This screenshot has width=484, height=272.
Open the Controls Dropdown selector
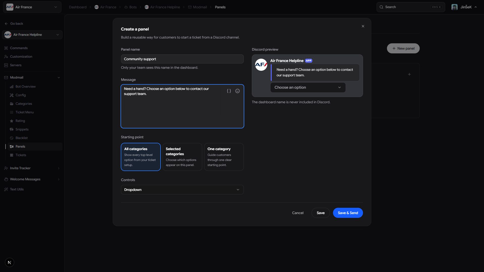click(x=182, y=190)
